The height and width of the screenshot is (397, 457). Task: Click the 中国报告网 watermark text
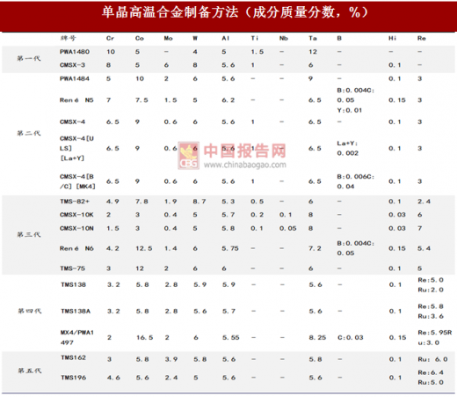pyautogui.click(x=244, y=151)
